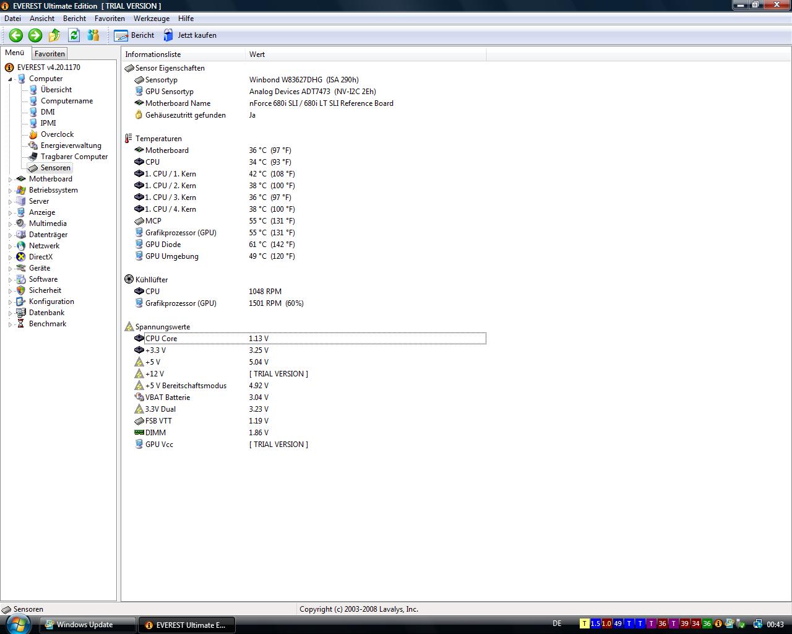The image size is (792, 634).
Task: Click EVEREST Ultimate E... taskbar button
Action: [x=186, y=625]
